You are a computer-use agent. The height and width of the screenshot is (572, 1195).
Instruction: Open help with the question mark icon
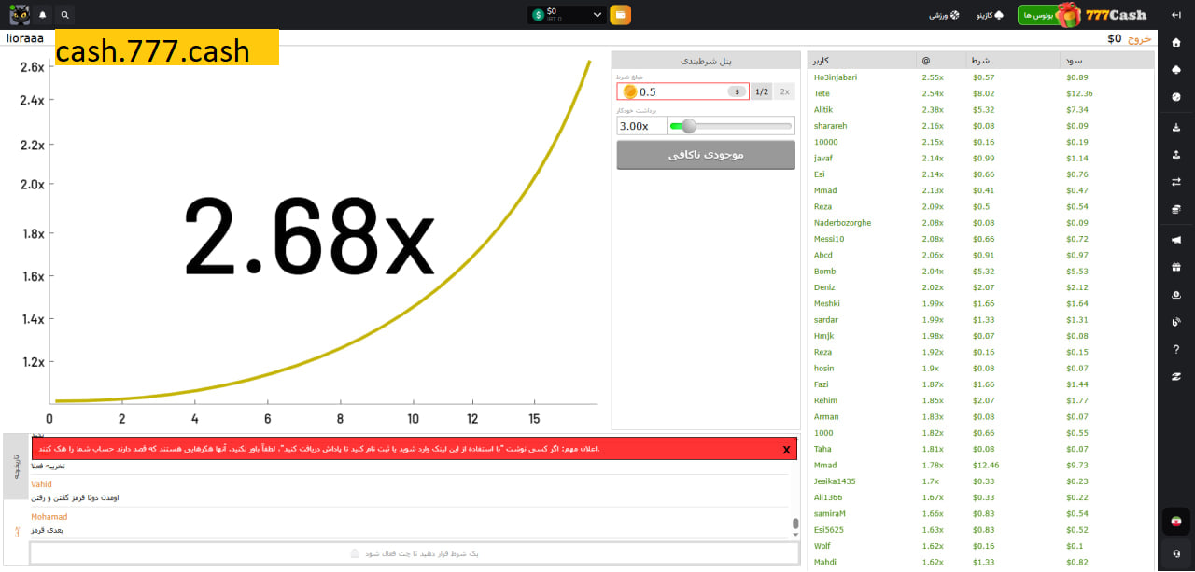click(x=1176, y=349)
